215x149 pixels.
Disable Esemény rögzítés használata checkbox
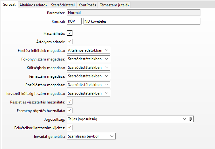pyautogui.click(x=70, y=110)
